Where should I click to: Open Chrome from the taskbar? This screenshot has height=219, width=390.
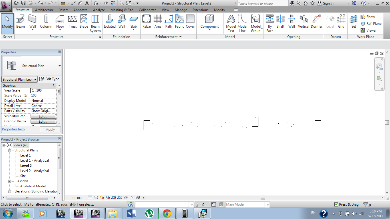pos(167,213)
